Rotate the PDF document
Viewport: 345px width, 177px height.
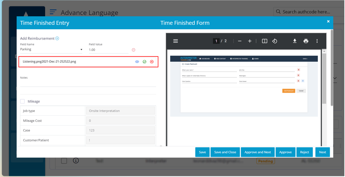[274, 41]
